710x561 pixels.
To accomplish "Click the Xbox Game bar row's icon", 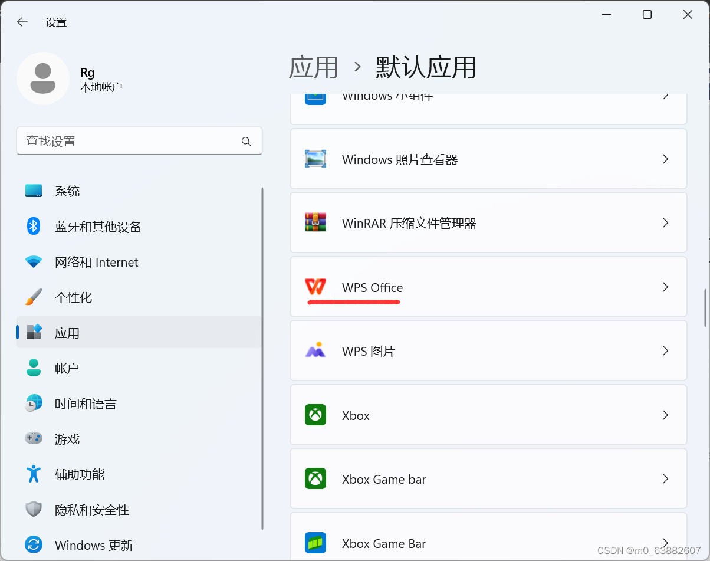I will [315, 478].
